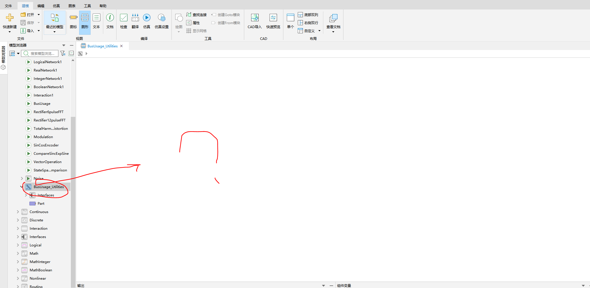Screen dimensions: 590x288
Task: Click the 打开 folder icon
Action: tap(23, 15)
